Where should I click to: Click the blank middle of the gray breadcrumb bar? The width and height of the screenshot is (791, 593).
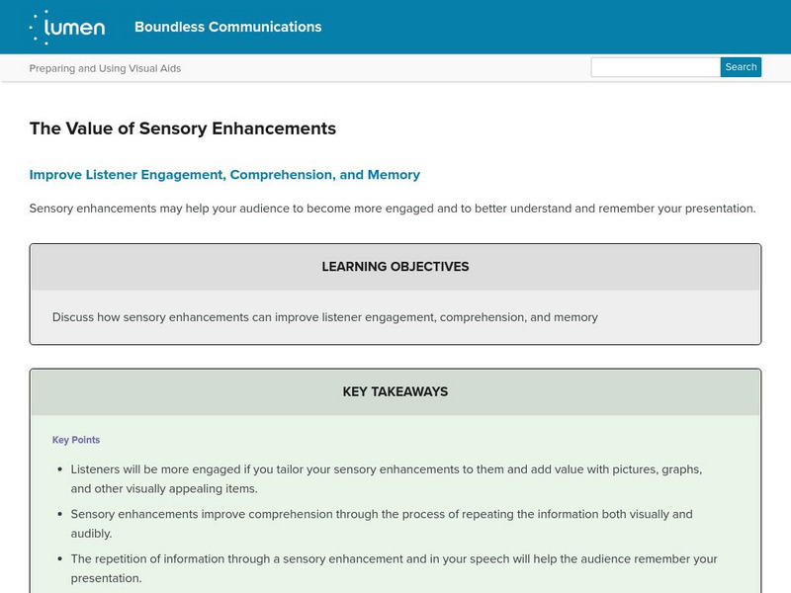pos(386,68)
